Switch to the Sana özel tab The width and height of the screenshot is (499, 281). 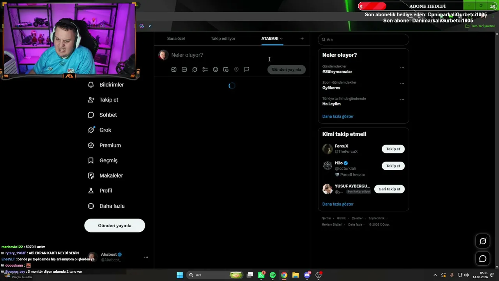click(x=176, y=39)
